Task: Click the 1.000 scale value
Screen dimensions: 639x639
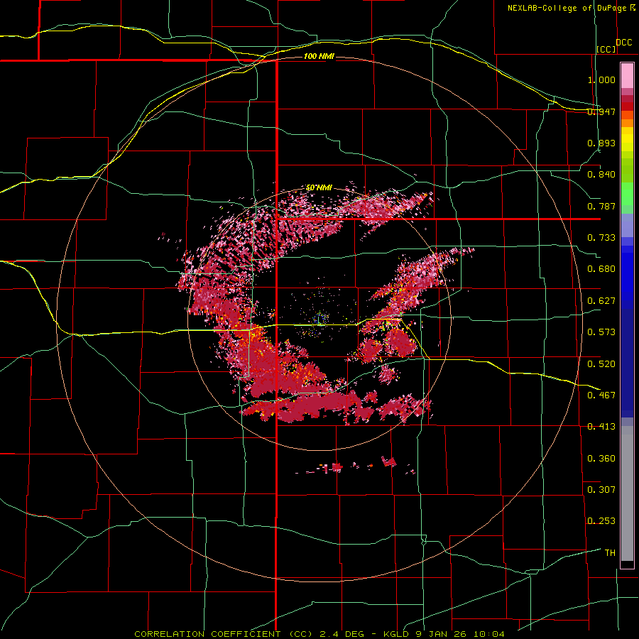Action: click(601, 80)
